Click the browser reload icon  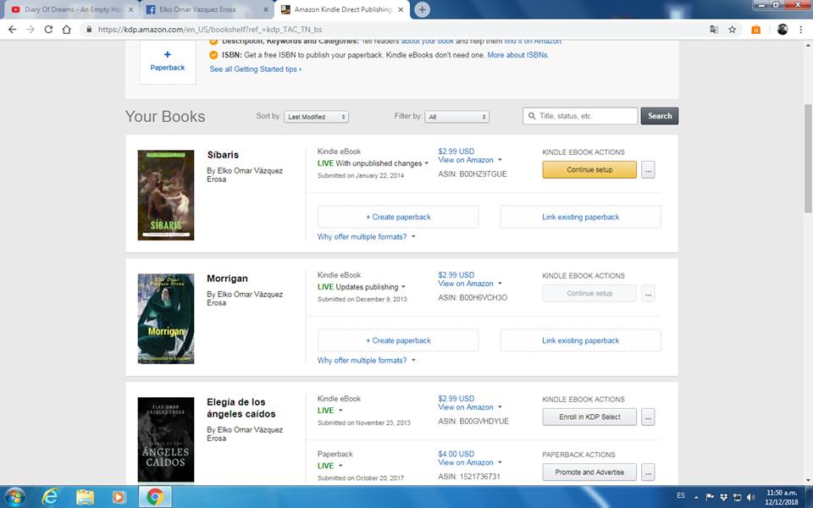click(x=48, y=29)
